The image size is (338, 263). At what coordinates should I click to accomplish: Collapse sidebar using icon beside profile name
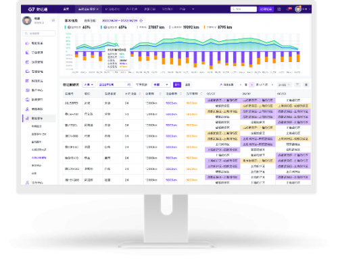(53, 20)
